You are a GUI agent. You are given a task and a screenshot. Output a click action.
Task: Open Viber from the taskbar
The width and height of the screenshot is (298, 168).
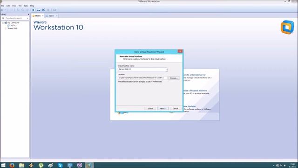80,165
